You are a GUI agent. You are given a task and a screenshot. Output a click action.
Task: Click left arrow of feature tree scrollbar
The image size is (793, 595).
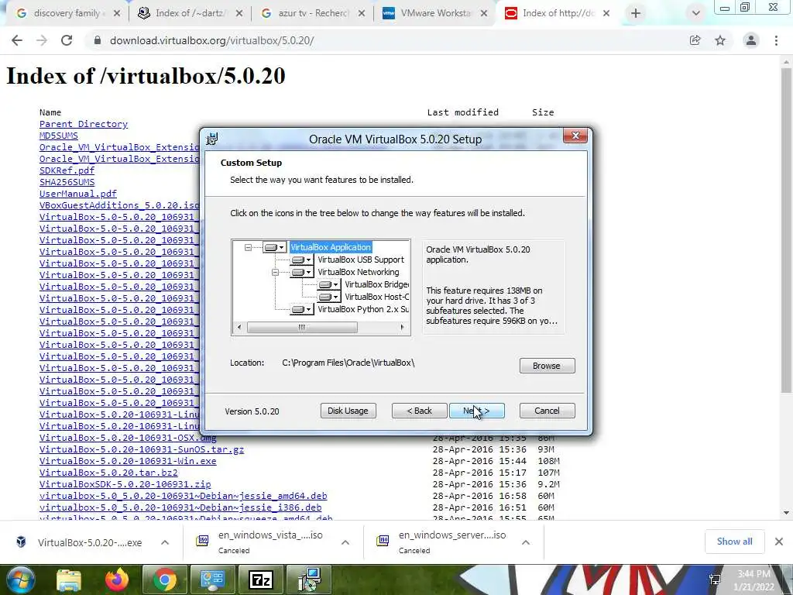(x=239, y=328)
